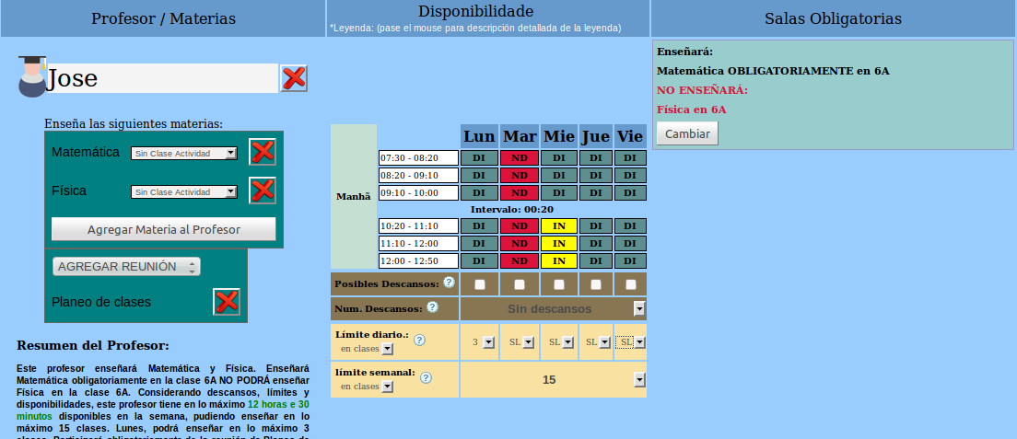The image size is (1017, 439).
Task: Click the professor graduate avatar icon
Action: (x=31, y=76)
